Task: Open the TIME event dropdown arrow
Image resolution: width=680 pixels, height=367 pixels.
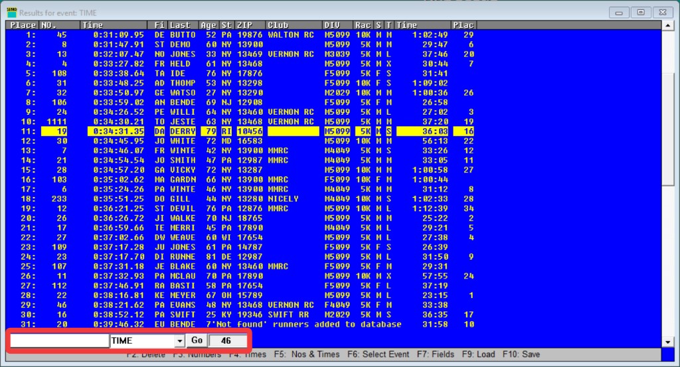Action: (x=179, y=341)
